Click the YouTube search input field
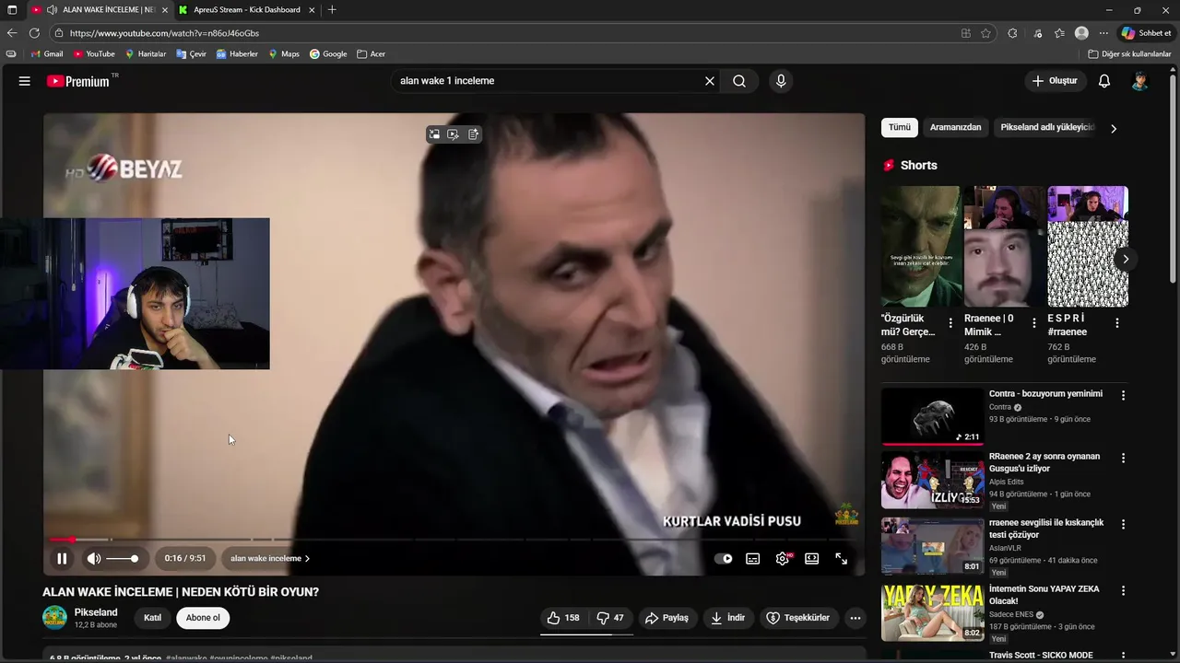1180x663 pixels. 549,81
